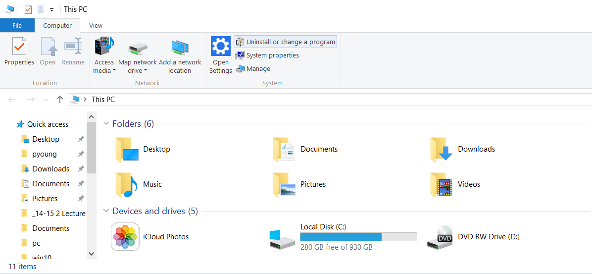Image resolution: width=592 pixels, height=274 pixels.
Task: Open the recent locations dropdown
Action: point(46,100)
